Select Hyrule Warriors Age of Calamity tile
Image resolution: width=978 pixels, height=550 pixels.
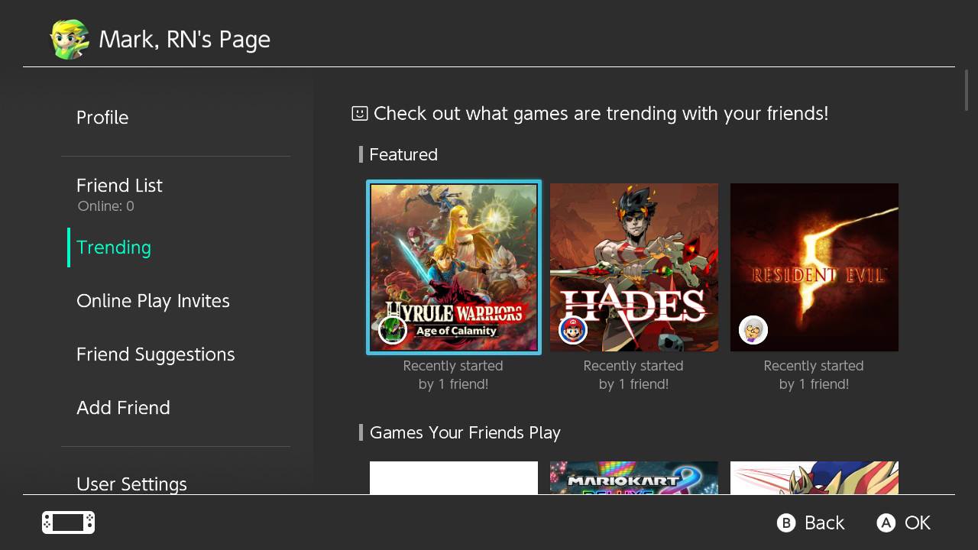(x=454, y=267)
